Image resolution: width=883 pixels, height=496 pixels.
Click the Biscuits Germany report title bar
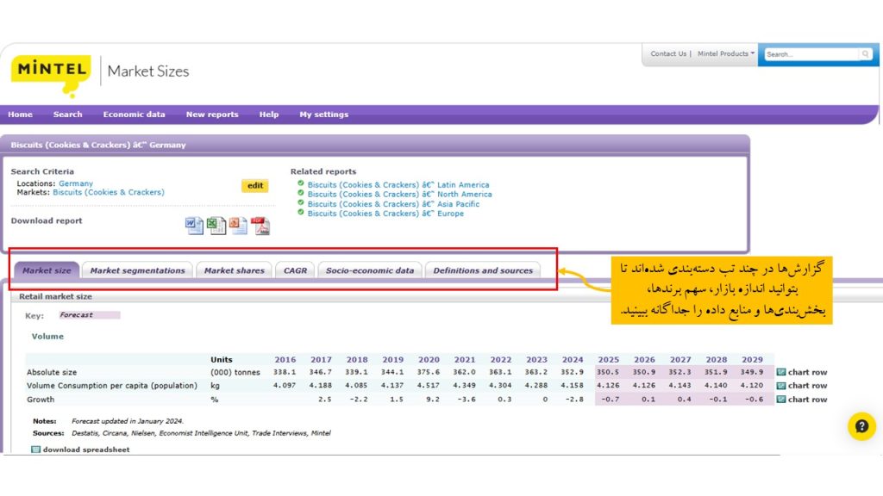point(375,145)
